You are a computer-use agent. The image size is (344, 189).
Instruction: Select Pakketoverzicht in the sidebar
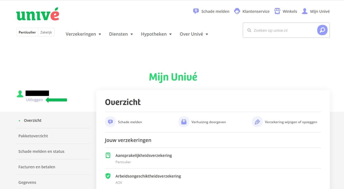click(33, 136)
